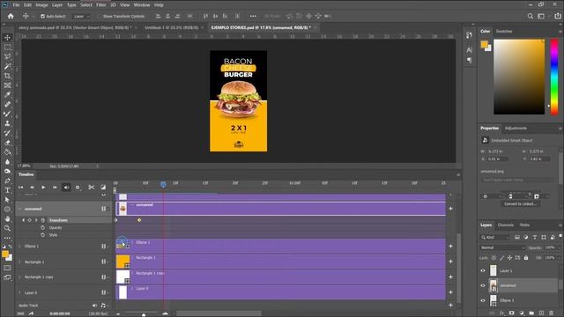Expand the Ellipse 1 timeline track
The height and width of the screenshot is (317, 564).
(x=19, y=247)
